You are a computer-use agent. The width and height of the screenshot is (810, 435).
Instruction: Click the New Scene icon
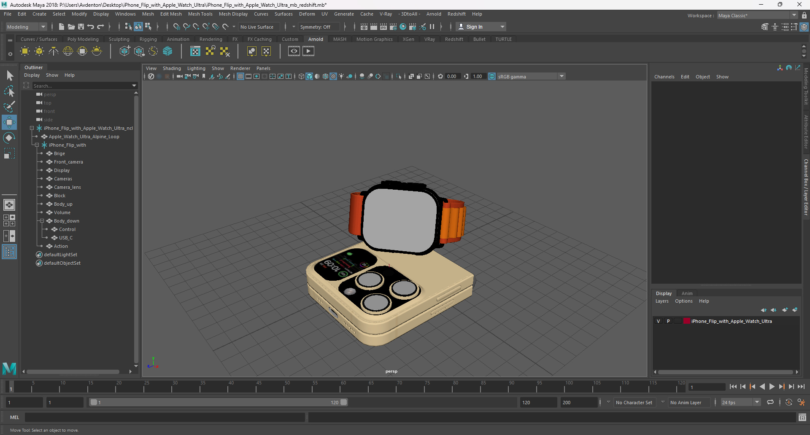point(62,27)
